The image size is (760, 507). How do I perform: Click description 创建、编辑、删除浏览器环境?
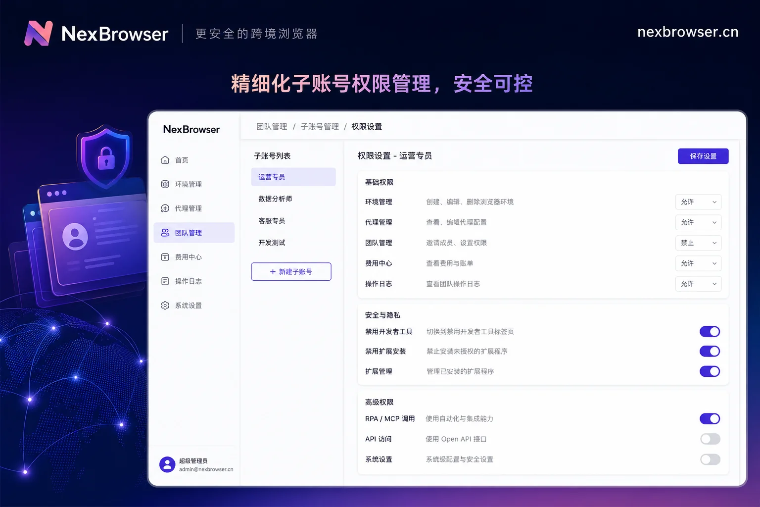point(470,202)
